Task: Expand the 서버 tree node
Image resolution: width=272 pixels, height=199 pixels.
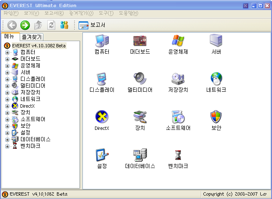Action: (x=7, y=72)
